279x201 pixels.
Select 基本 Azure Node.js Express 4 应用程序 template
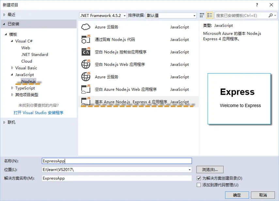(x=138, y=102)
